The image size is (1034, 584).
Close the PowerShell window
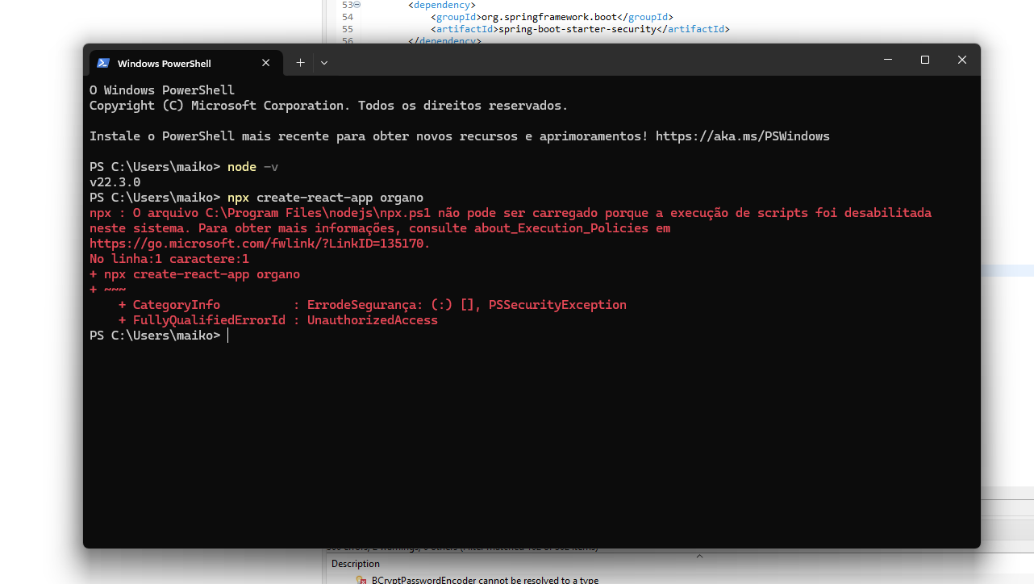(x=962, y=60)
